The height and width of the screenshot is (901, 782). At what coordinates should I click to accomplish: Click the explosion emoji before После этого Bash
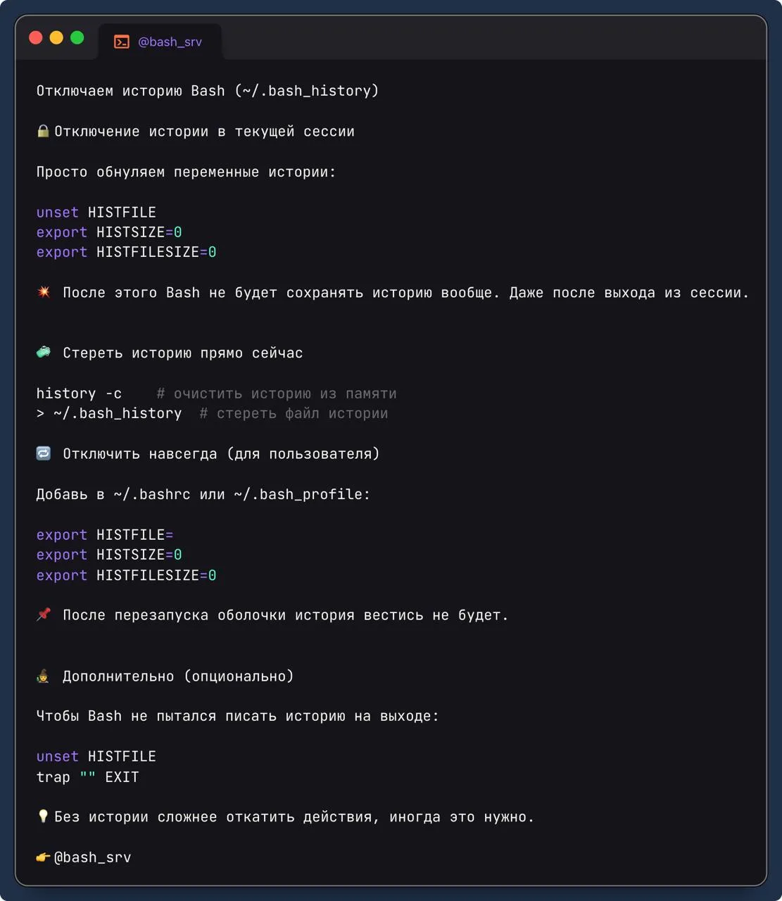pyautogui.click(x=44, y=292)
